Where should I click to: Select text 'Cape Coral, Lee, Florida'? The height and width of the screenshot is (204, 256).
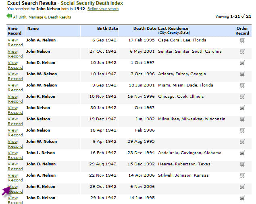point(182,40)
